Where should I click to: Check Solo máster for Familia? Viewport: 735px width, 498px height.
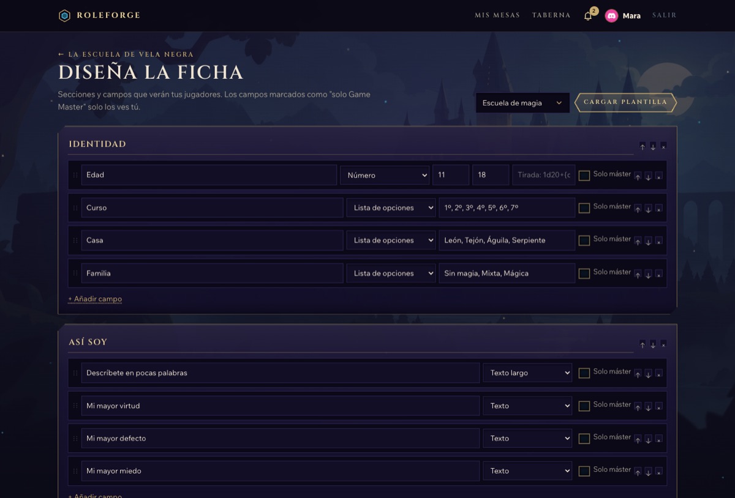584,273
